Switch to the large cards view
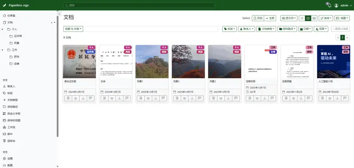This screenshot has width=354, height=168. click(x=314, y=18)
